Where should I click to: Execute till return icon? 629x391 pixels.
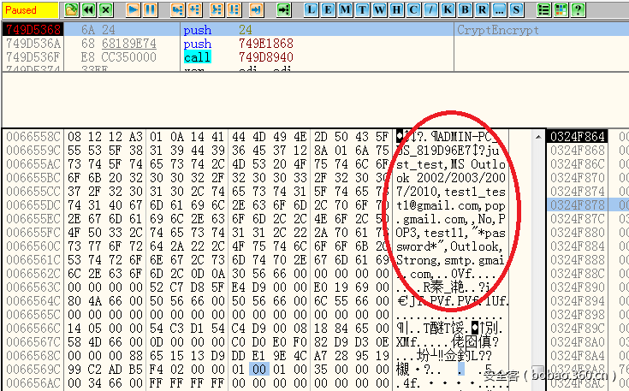click(256, 9)
